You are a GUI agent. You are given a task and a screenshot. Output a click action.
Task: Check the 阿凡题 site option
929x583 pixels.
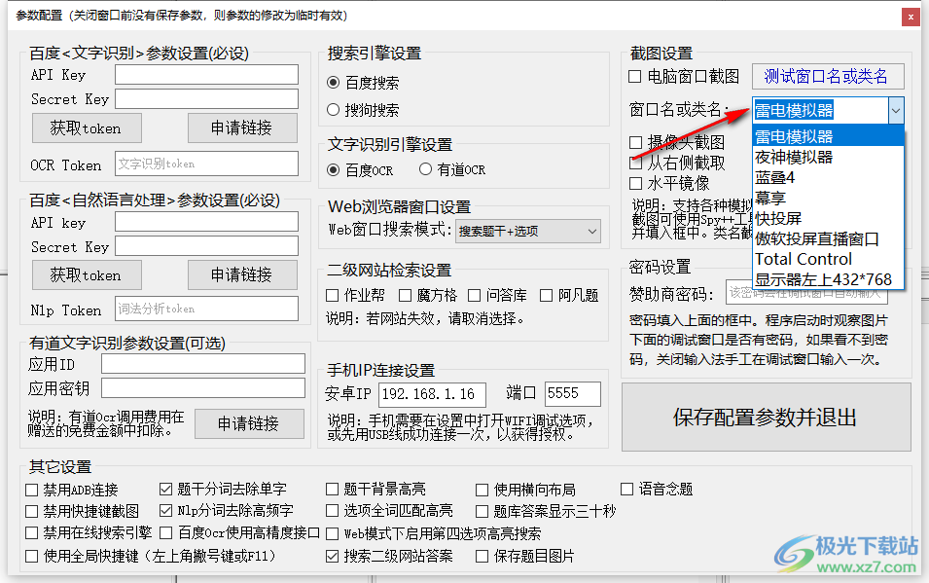coord(547,295)
